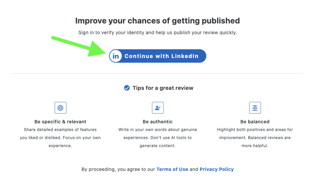Click the 'Be specific & relevant' title
The image size is (315, 186).
click(x=60, y=122)
